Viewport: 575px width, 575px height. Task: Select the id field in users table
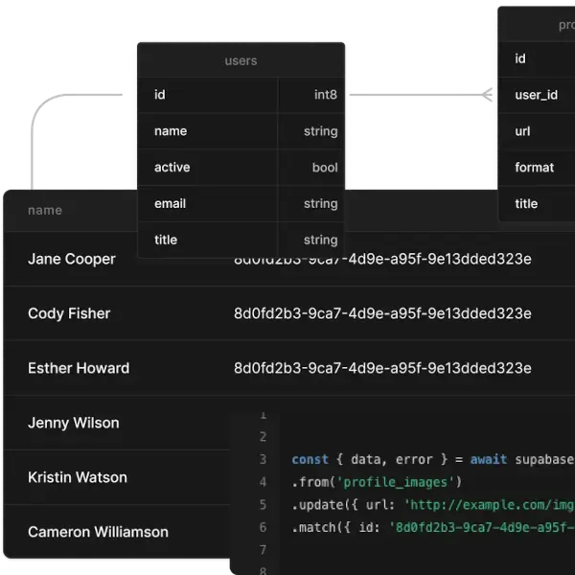coord(160,95)
